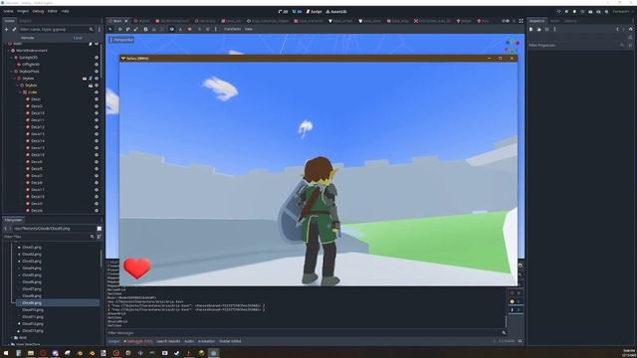Click the instantiate child scene link icon

(14, 29)
